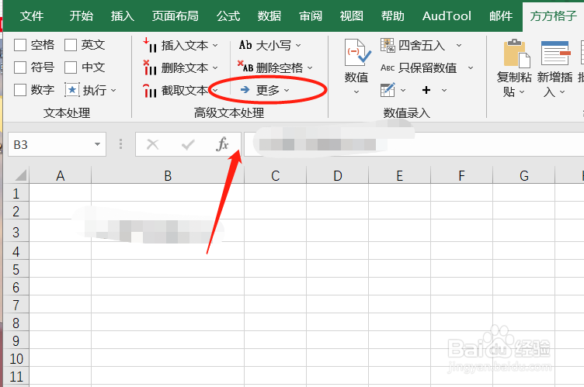Image resolution: width=584 pixels, height=387 pixels.
Task: Switch to the 帮助 tab
Action: (x=392, y=16)
